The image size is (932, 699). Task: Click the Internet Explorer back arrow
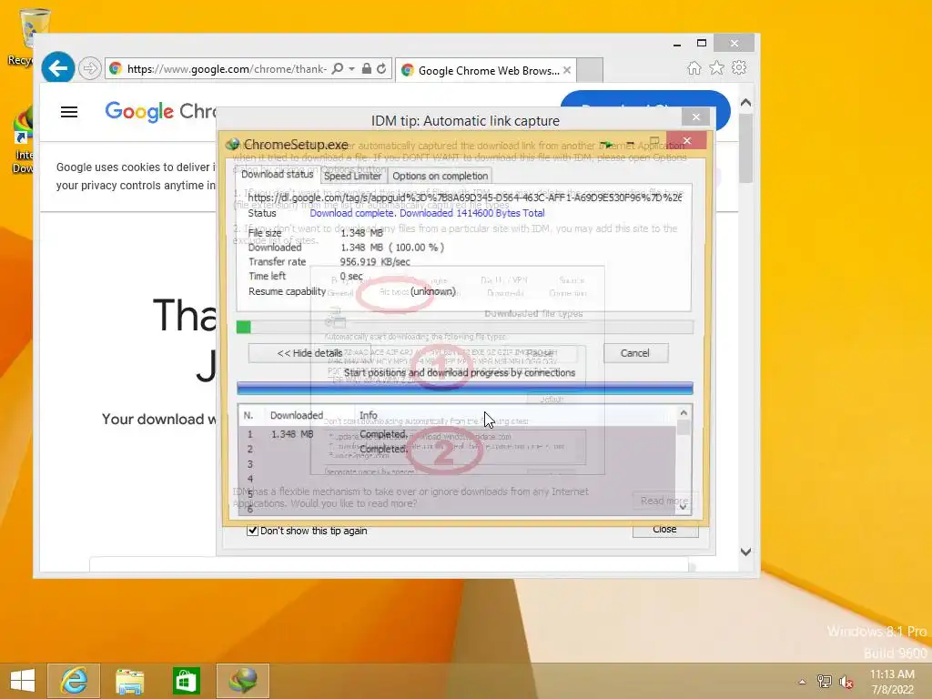57,68
